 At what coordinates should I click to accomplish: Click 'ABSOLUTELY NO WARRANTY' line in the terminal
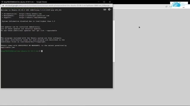pyautogui.click(x=34, y=46)
